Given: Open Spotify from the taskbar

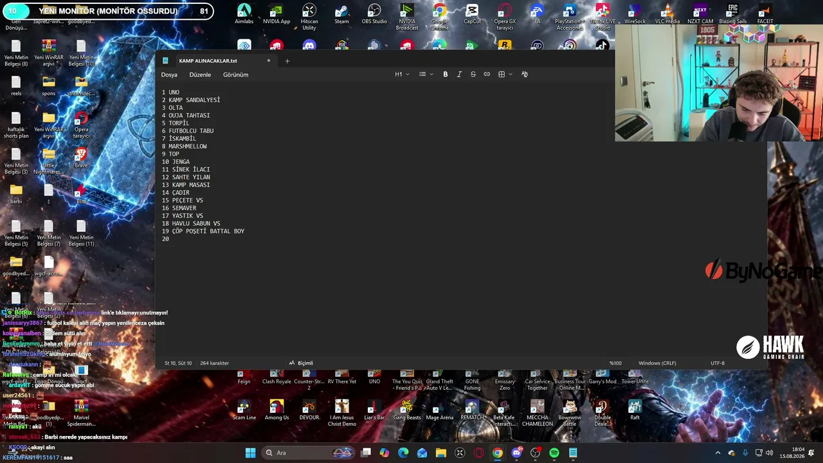Looking at the screenshot, I should [554, 453].
